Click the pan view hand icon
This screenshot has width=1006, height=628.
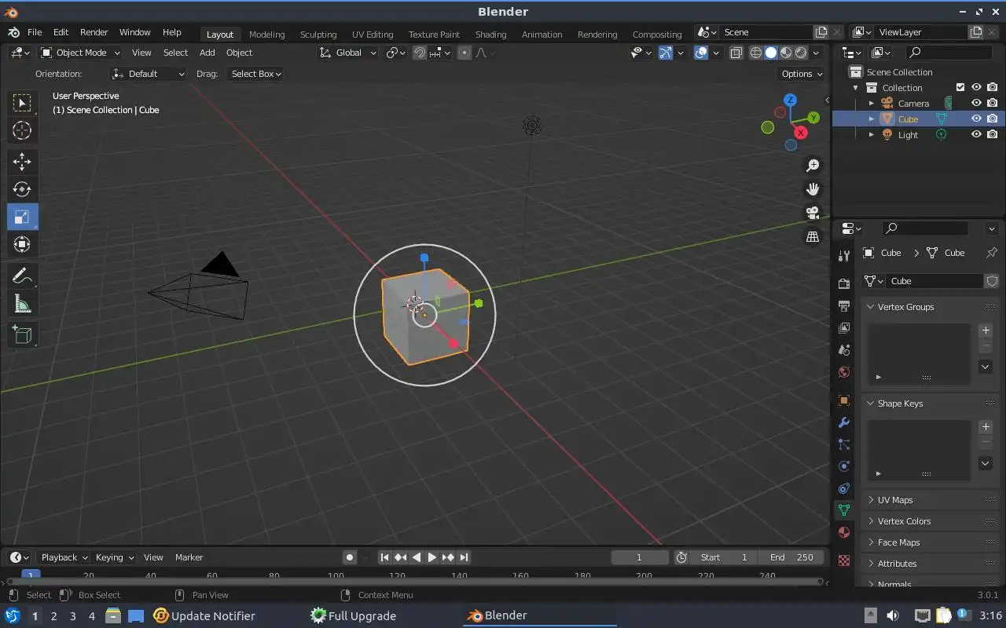coord(813,189)
